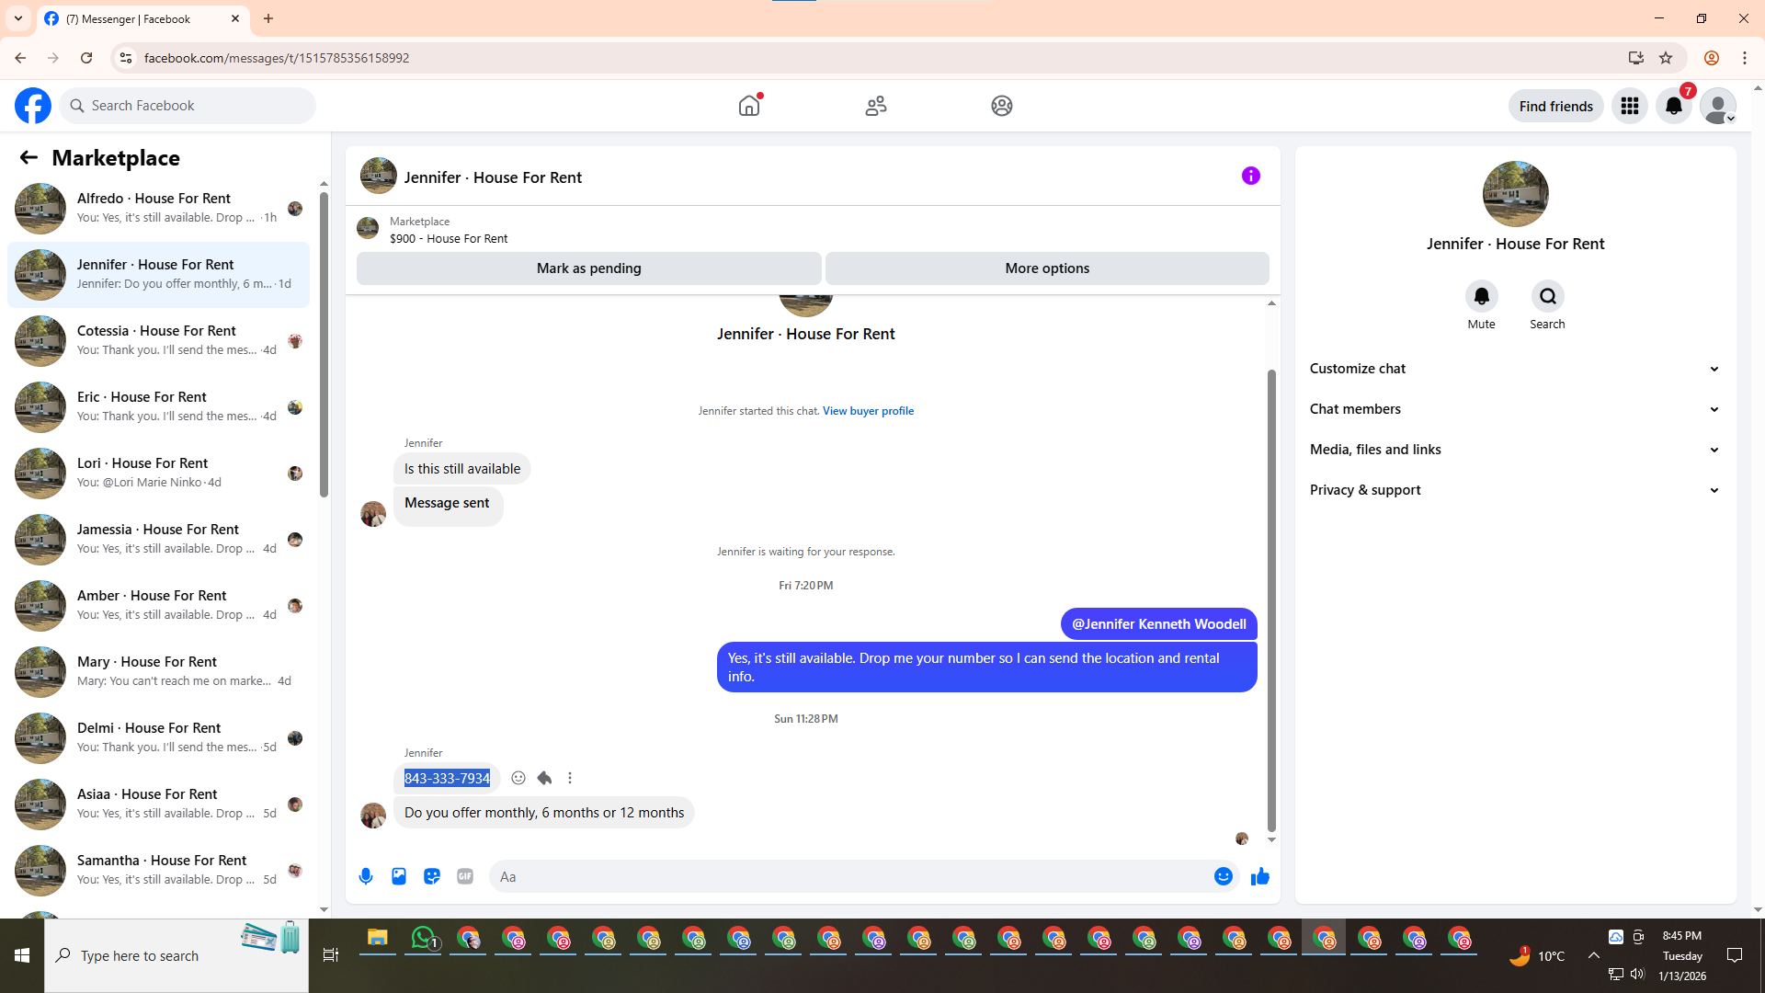Open WhatsApp from the taskbar

[423, 938]
